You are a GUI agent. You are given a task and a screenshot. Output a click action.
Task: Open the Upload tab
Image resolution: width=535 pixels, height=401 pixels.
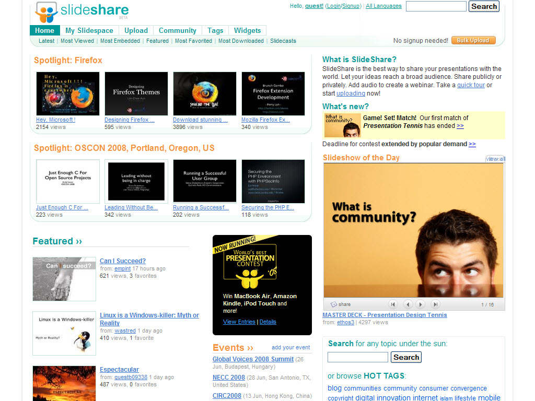(136, 30)
